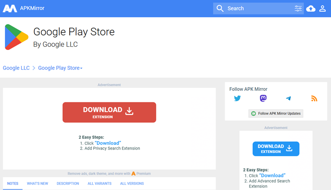Viewport: 331px width, 190px height.
Task: Switch to the What's New tab
Action: pyautogui.click(x=37, y=183)
